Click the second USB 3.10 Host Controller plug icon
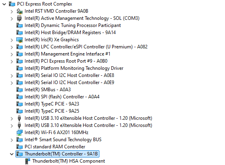Screen dimensions: 225x165 [x=19, y=125]
